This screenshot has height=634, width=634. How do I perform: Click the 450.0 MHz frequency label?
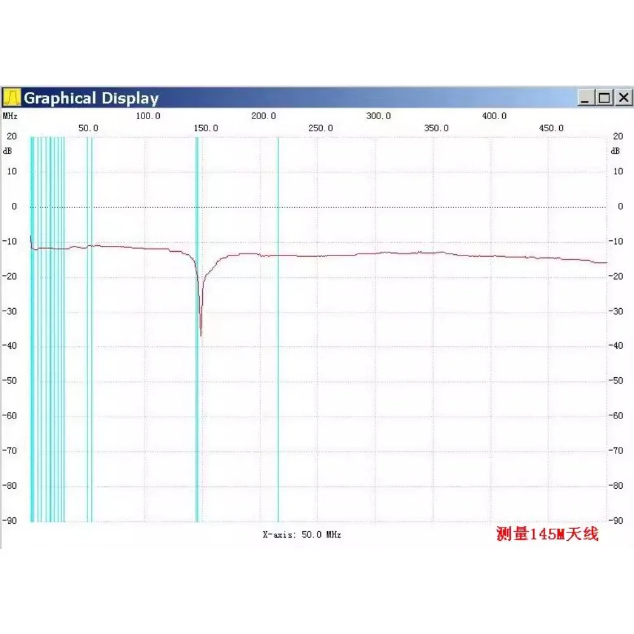(x=551, y=128)
